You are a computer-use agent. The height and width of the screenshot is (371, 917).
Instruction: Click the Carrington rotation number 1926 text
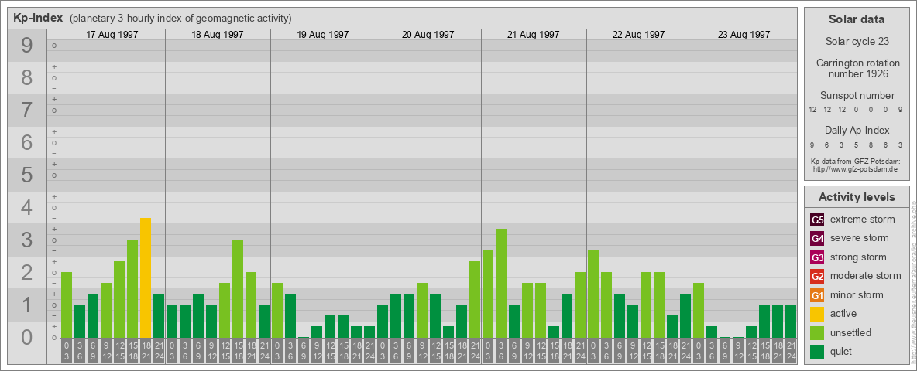click(858, 68)
